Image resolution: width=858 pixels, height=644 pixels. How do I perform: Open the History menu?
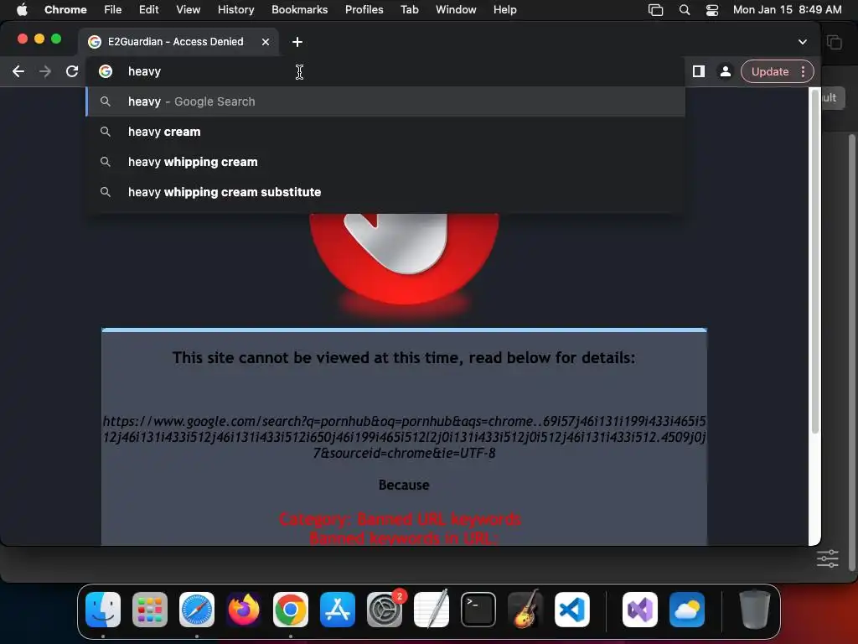pyautogui.click(x=235, y=9)
